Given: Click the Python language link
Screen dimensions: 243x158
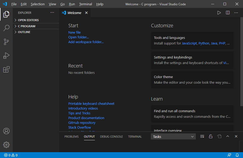Looking at the screenshot, I should coord(204,43).
